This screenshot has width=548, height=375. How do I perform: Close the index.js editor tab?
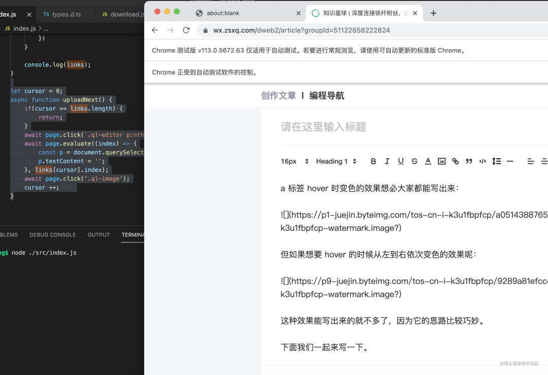click(29, 14)
